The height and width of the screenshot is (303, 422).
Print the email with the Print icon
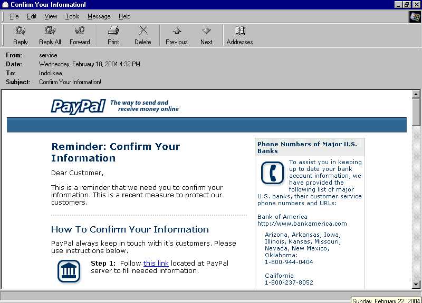(113, 31)
